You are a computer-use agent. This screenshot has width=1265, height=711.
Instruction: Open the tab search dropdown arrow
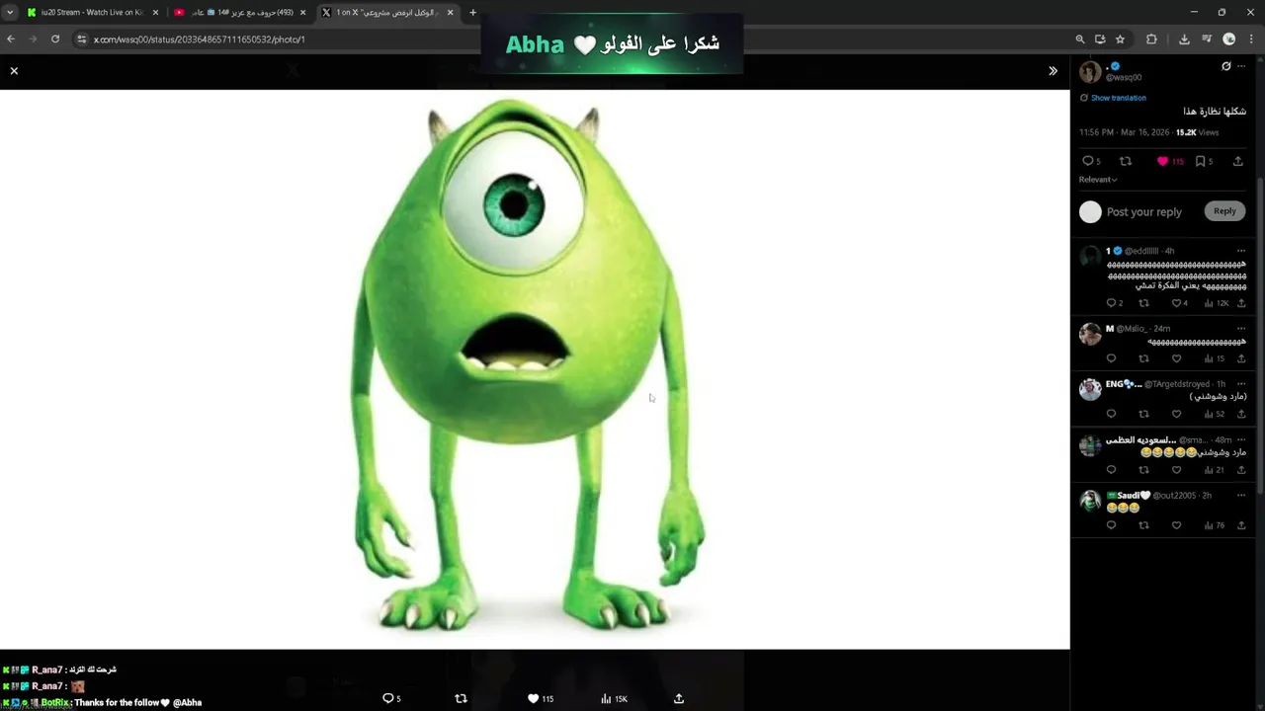[x=10, y=12]
